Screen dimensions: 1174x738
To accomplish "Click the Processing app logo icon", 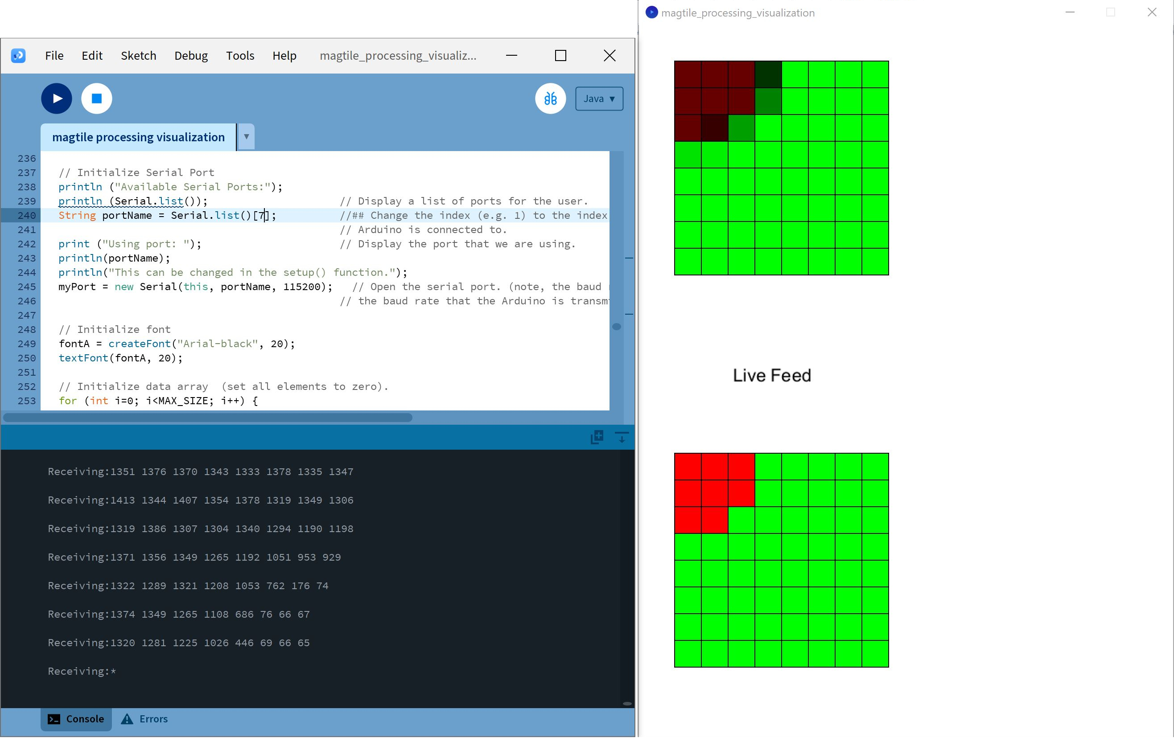I will [18, 56].
